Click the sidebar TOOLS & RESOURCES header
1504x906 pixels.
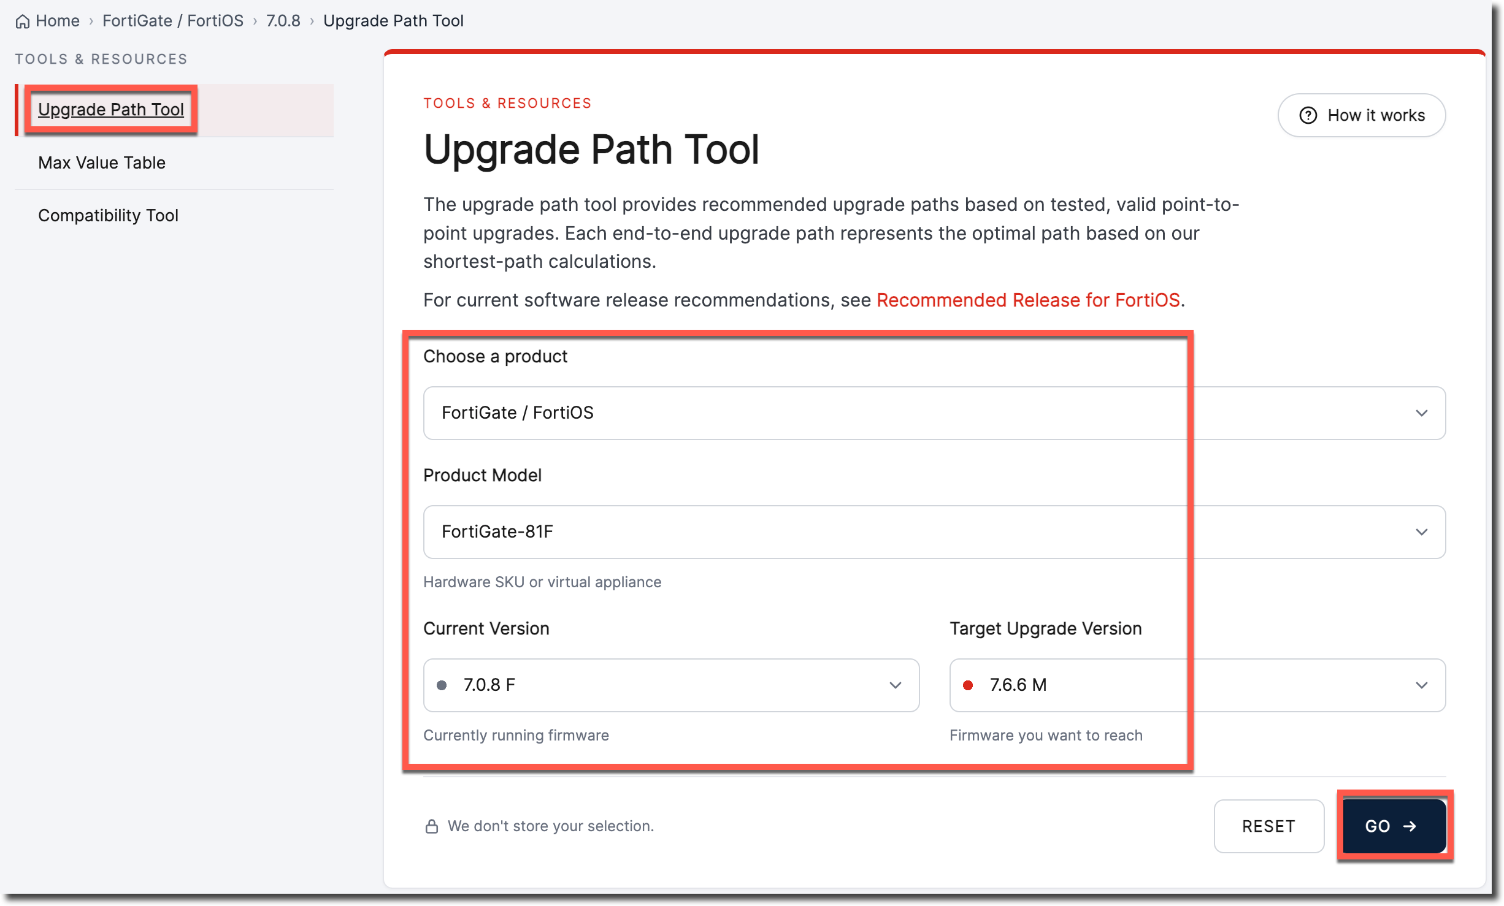(x=101, y=59)
